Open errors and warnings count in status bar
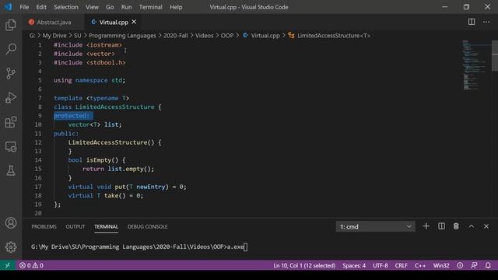 pyautogui.click(x=31, y=265)
